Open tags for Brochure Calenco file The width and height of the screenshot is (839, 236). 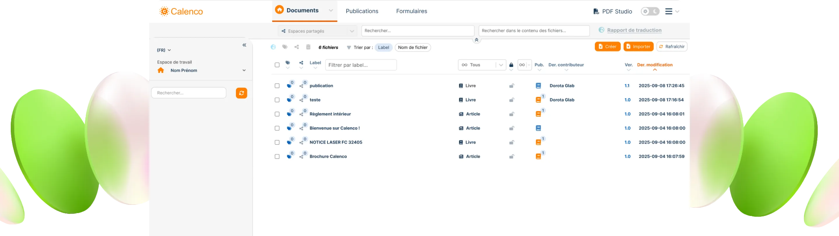click(x=289, y=157)
